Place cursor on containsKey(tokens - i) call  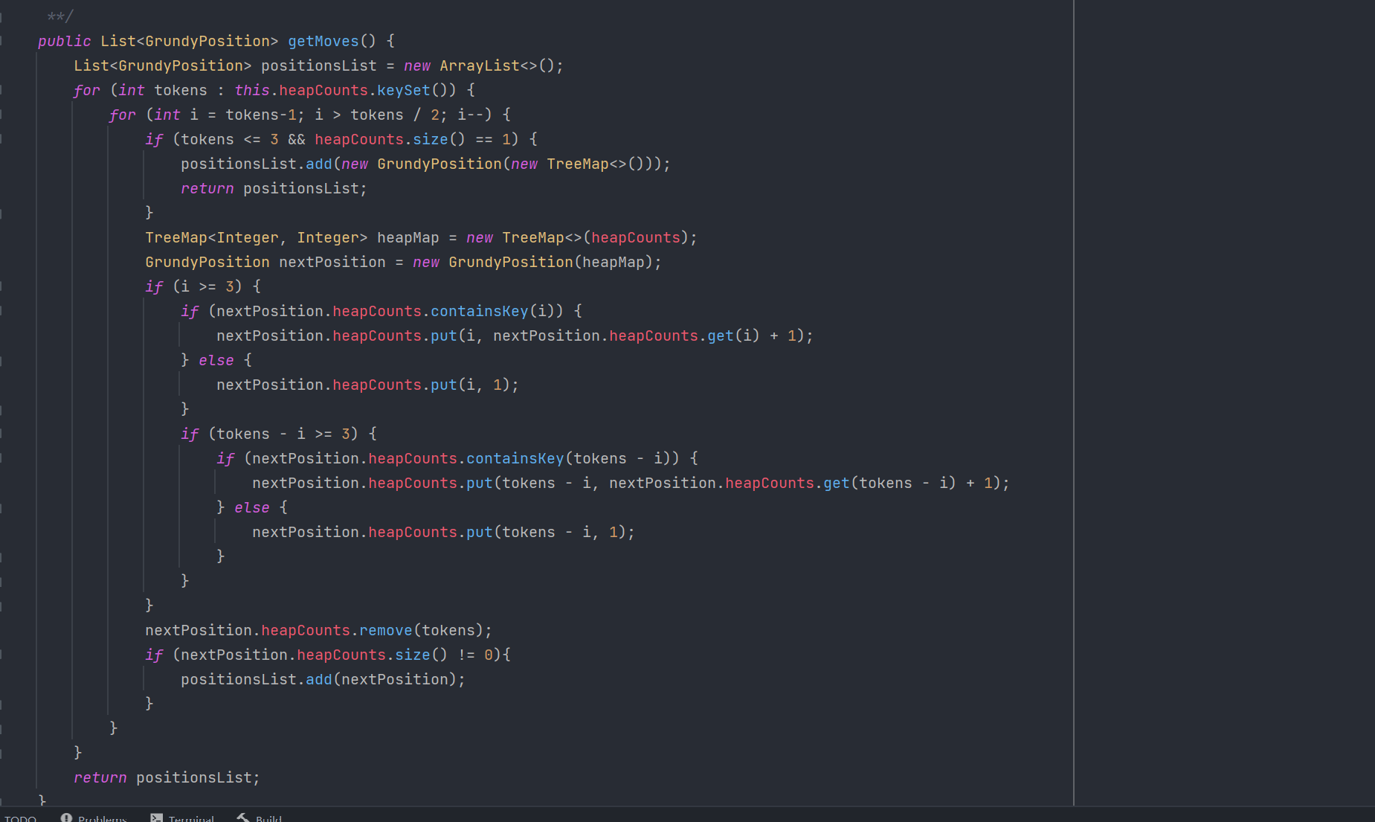515,458
